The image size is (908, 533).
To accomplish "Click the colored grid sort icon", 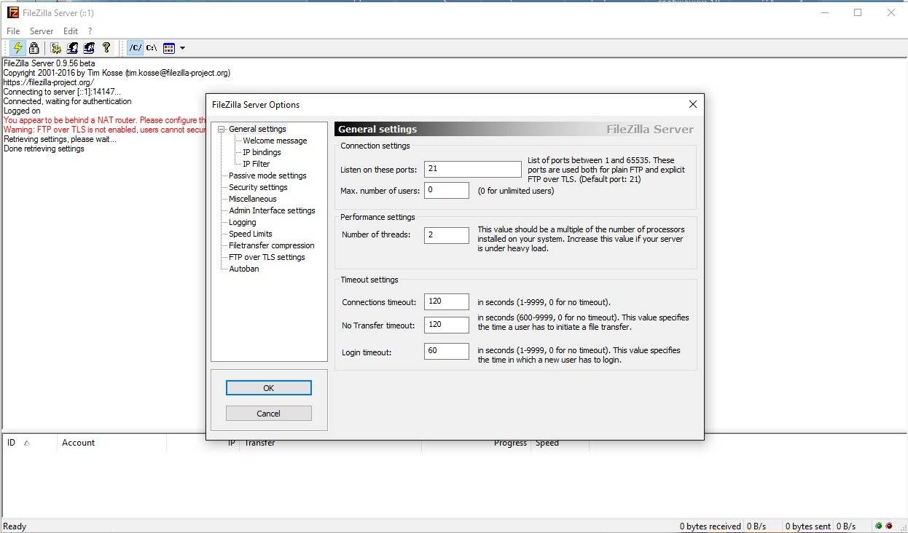I will tap(169, 48).
